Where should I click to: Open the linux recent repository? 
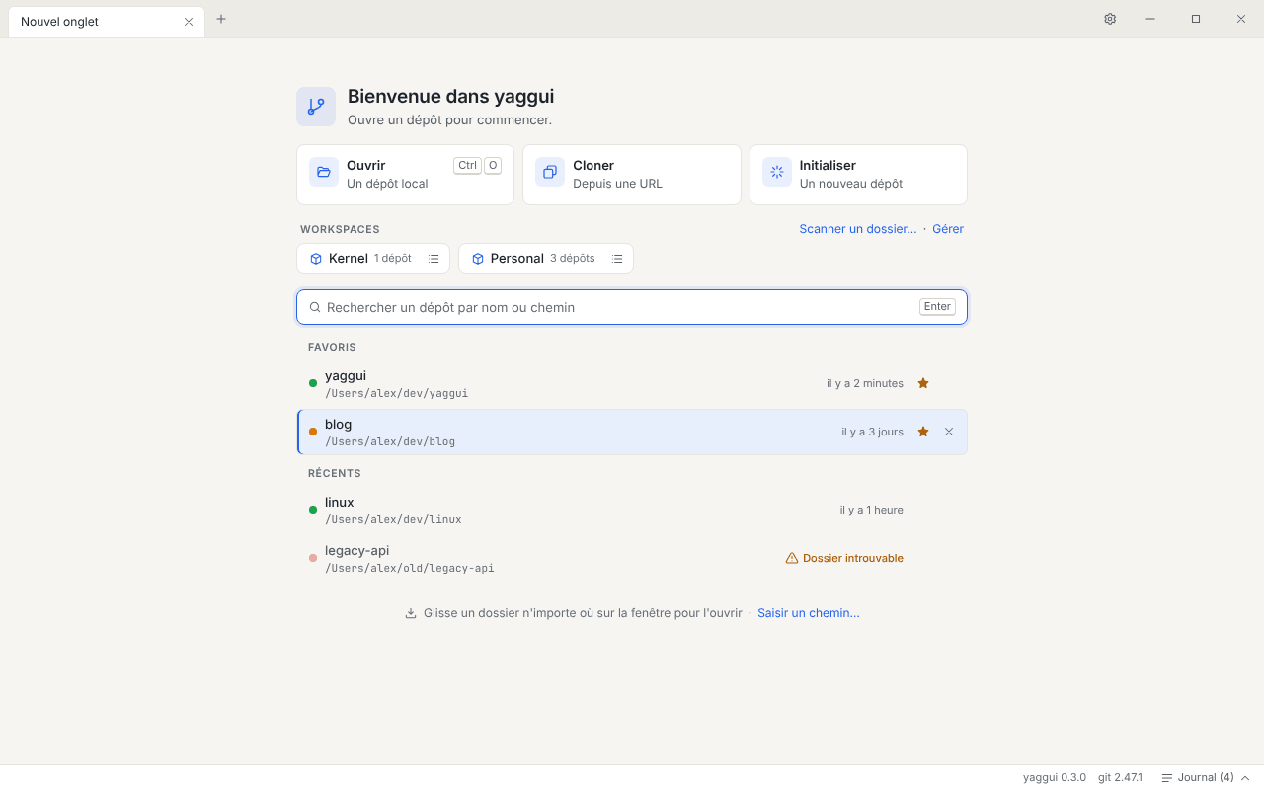tap(632, 510)
